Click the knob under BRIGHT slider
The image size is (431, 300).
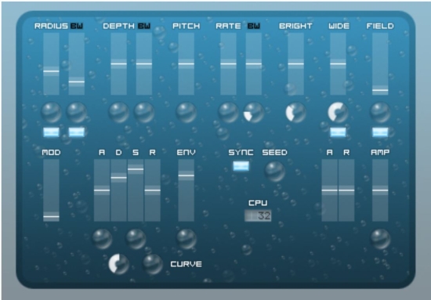[295, 113]
